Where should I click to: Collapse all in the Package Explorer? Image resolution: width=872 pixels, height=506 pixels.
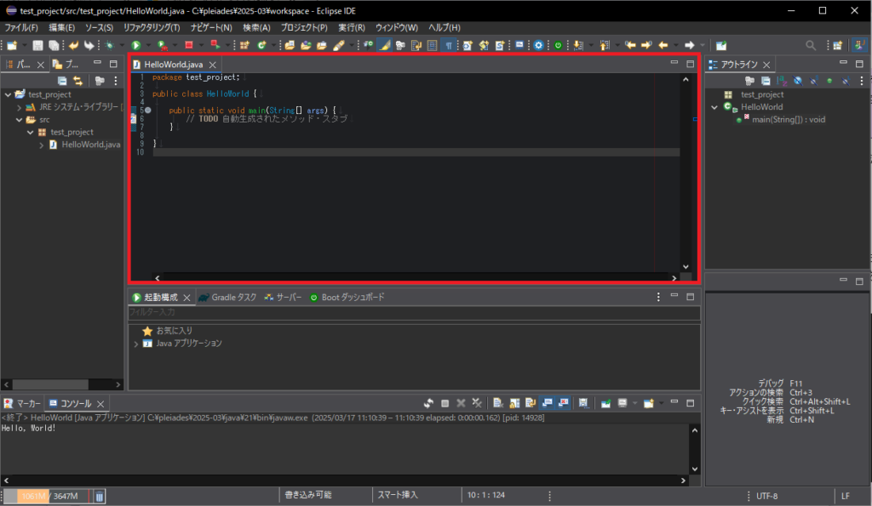click(x=62, y=81)
